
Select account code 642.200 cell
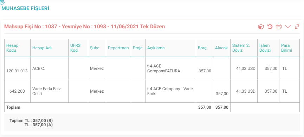tap(17, 91)
